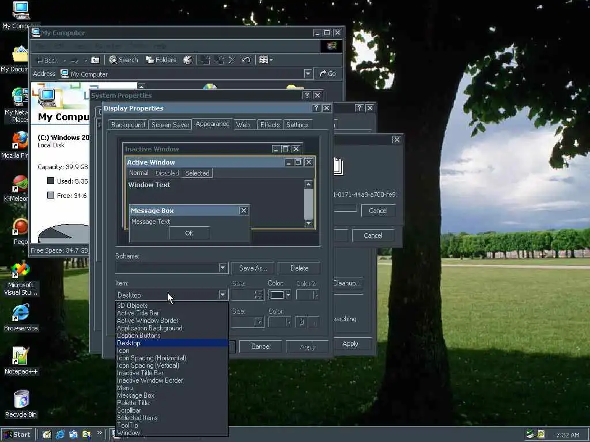Image resolution: width=590 pixels, height=442 pixels.
Task: Toggle the Bold font button
Action: point(301,322)
